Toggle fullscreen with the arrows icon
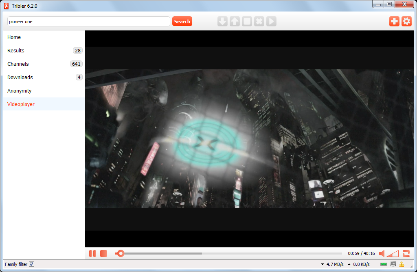 tap(406, 253)
